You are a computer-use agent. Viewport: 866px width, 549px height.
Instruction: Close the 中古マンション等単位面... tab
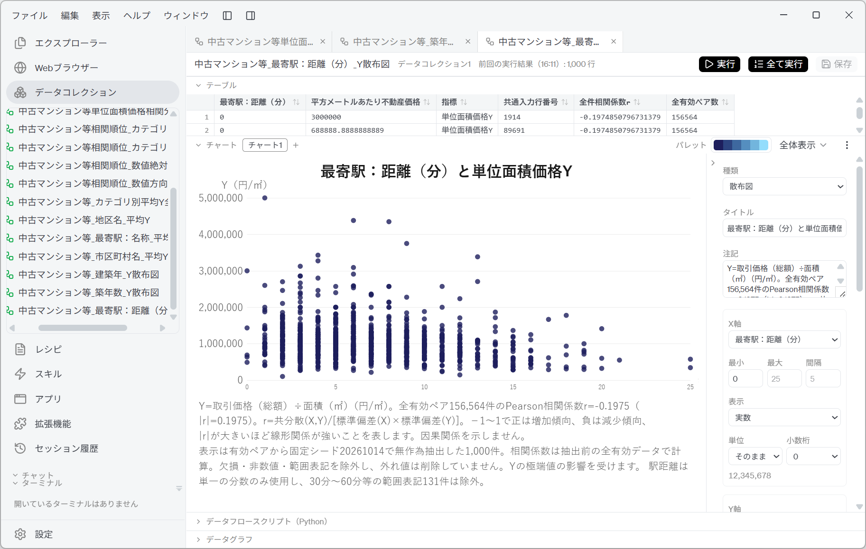(x=323, y=42)
